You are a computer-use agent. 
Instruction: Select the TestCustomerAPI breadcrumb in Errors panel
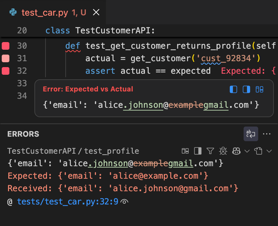click(42, 151)
